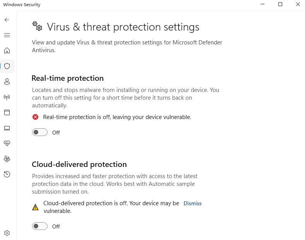Open Device performance & health heart icon
Screen dimensions: 305x240
coord(7,143)
